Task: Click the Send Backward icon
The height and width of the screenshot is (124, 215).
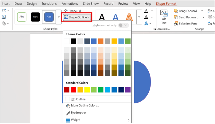Action: 176,17
